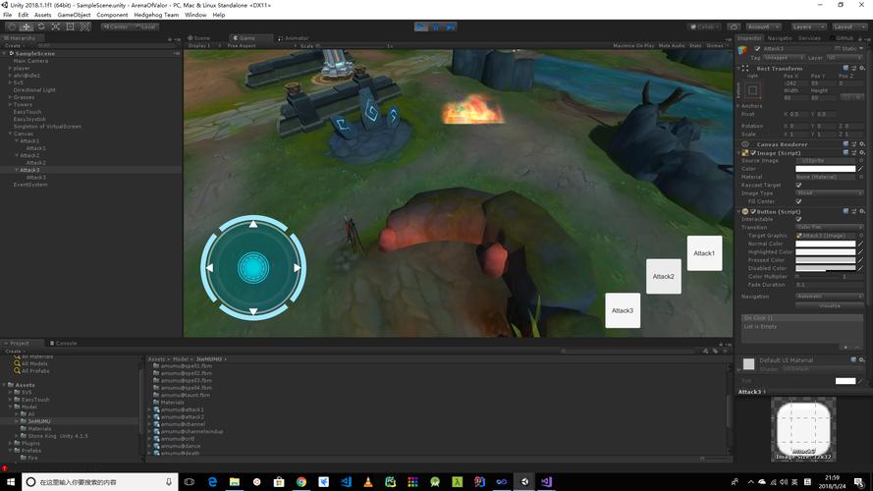Click the Play mode button

click(421, 27)
